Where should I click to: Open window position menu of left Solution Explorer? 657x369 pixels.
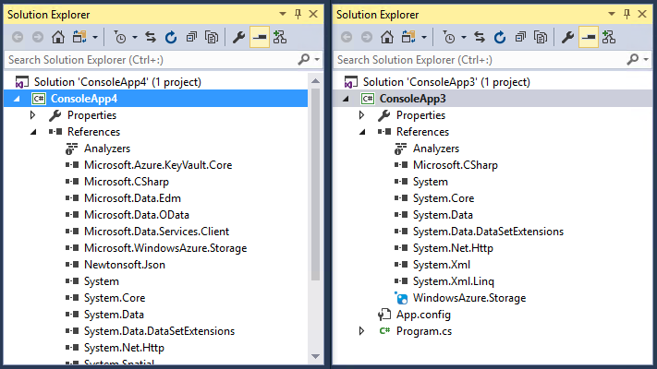point(283,14)
